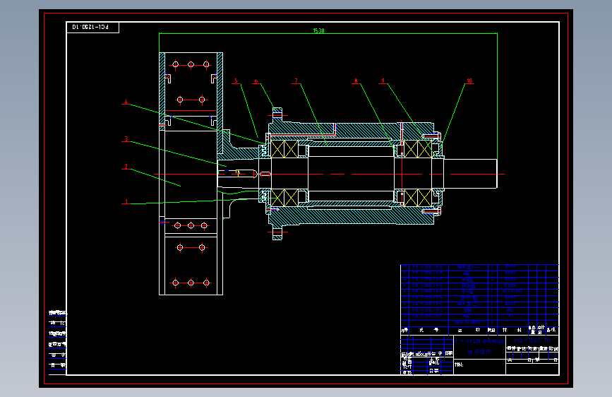Viewport: 612px width, 397px height.
Task: Click the mirrored PCI-1250.10 drawing number box
Action: point(93,28)
